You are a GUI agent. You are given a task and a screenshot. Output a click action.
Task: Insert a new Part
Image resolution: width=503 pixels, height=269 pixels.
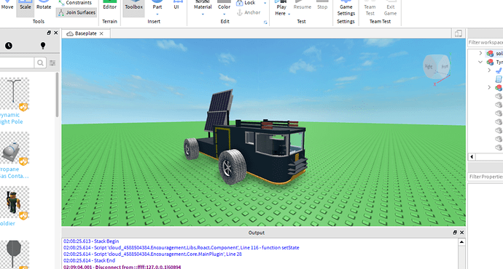(157, 4)
